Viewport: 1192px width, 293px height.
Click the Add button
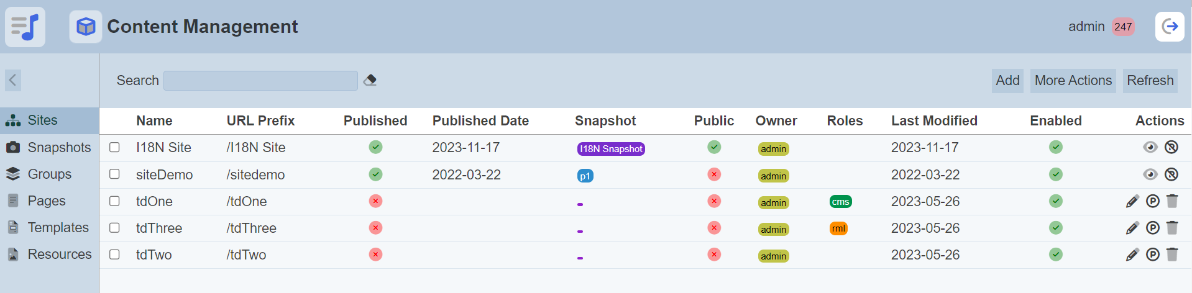coord(1007,81)
